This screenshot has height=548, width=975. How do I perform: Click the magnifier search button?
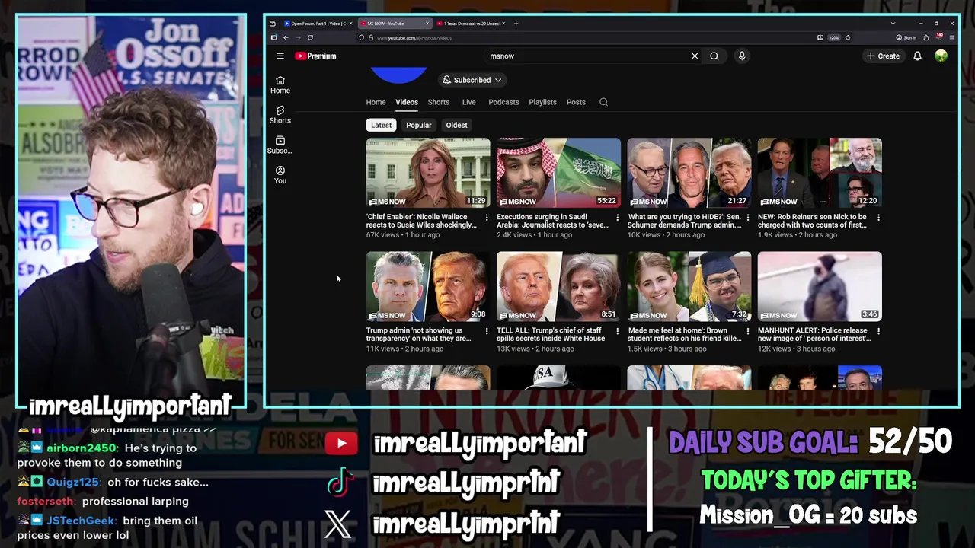click(714, 56)
